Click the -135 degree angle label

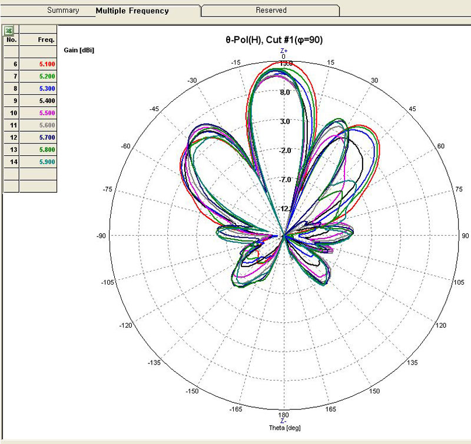154,363
